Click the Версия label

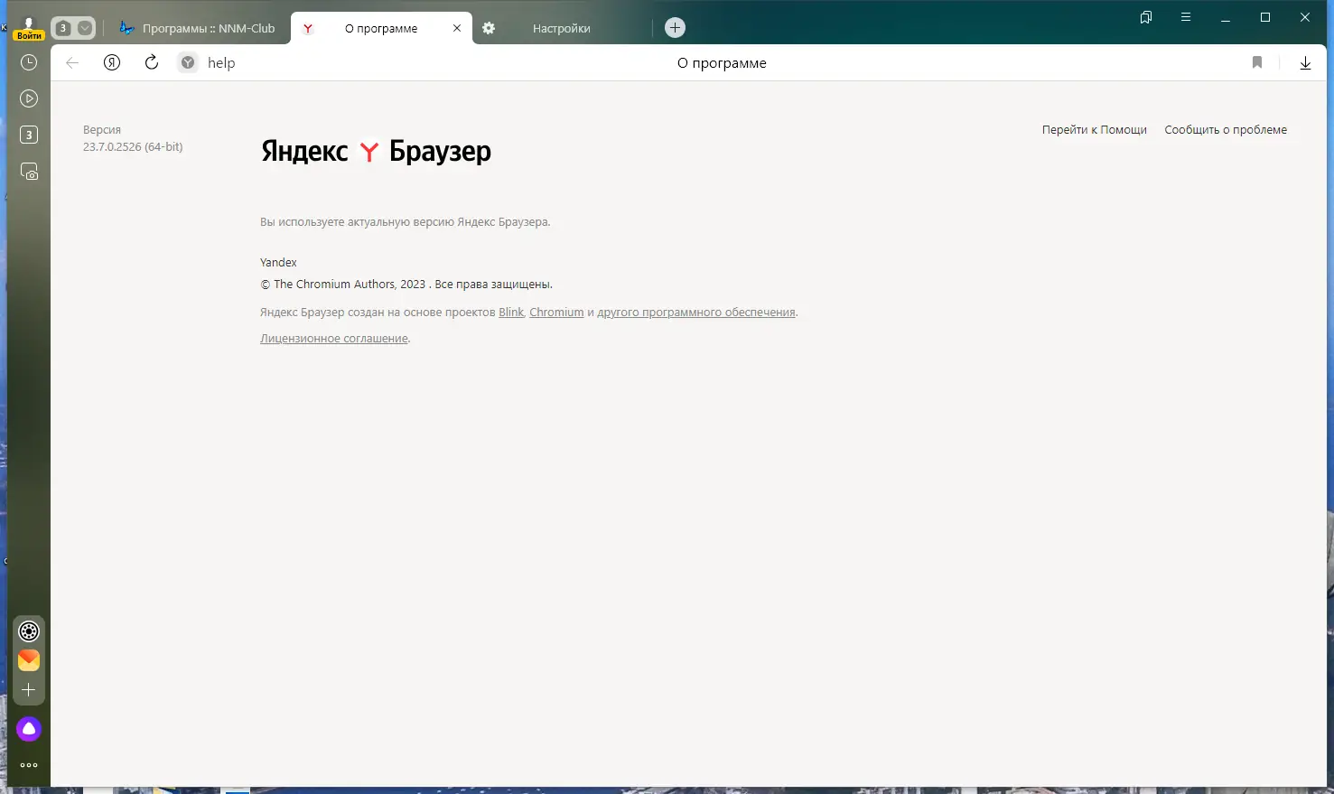point(102,130)
